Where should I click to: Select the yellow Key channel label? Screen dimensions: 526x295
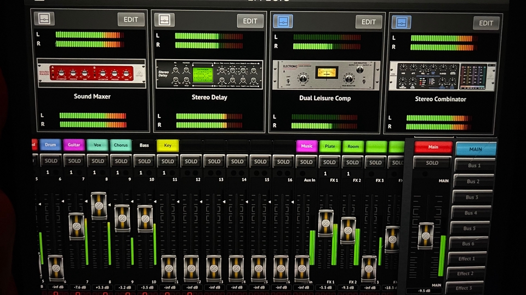click(168, 146)
